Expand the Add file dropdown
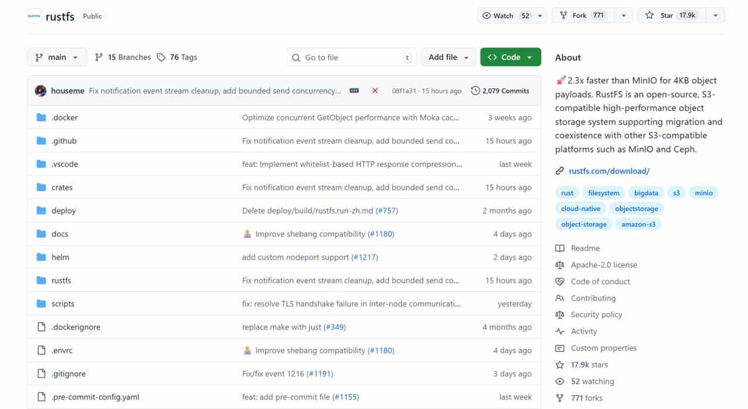This screenshot has height=409, width=748. (x=448, y=57)
